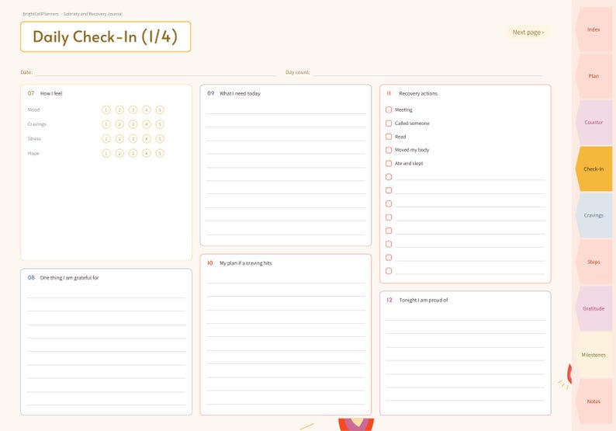The height and width of the screenshot is (431, 616).
Task: Rate Hope as 2
Action: click(119, 153)
